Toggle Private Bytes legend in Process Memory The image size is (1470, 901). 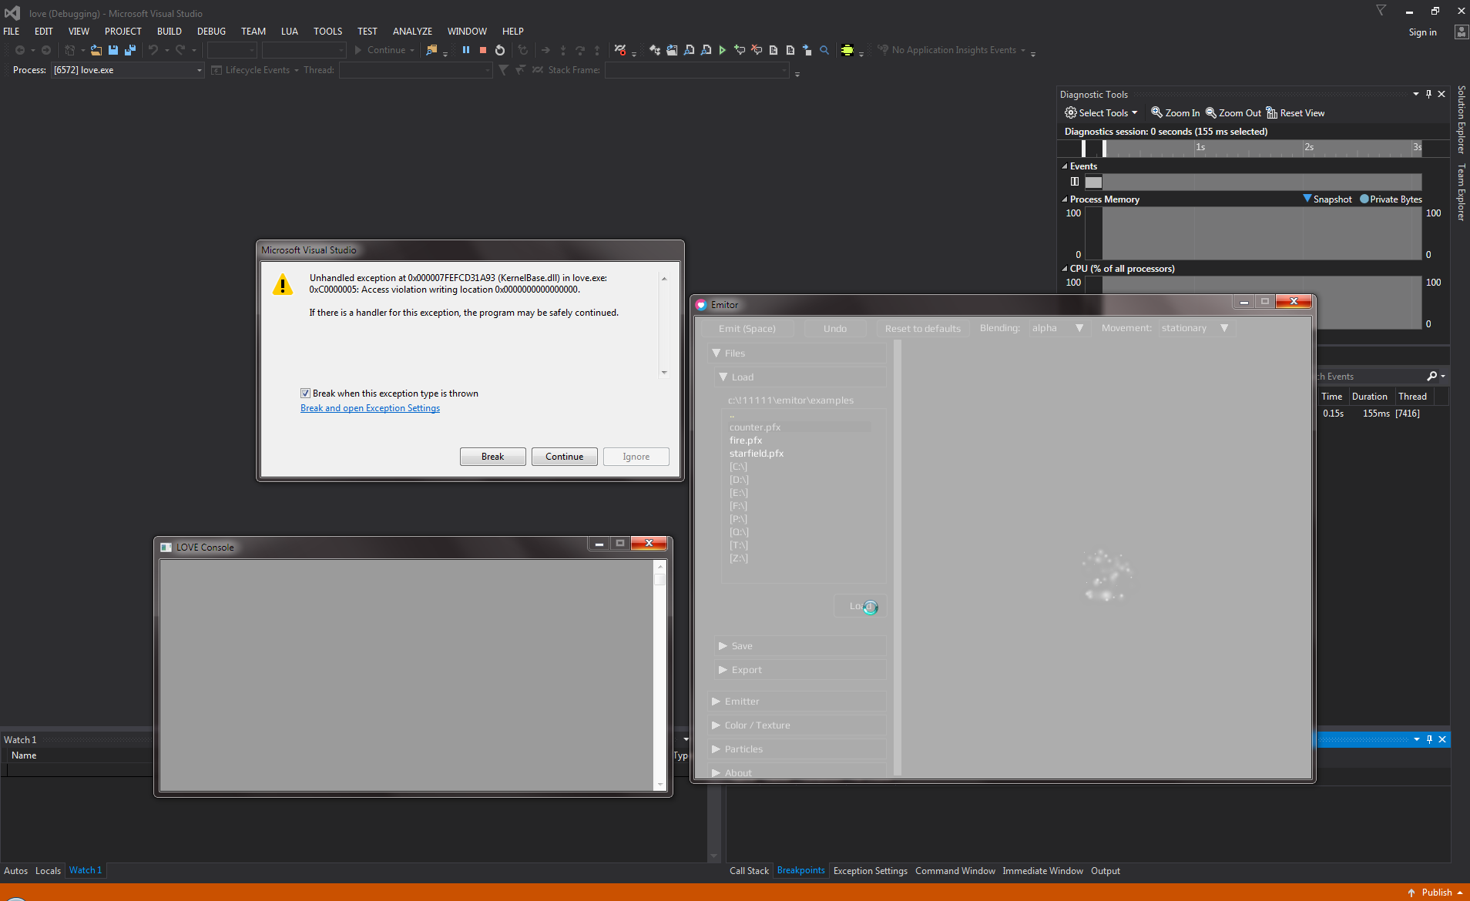[1391, 199]
